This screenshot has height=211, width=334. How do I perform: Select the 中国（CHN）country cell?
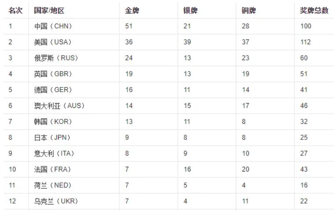click(53, 26)
